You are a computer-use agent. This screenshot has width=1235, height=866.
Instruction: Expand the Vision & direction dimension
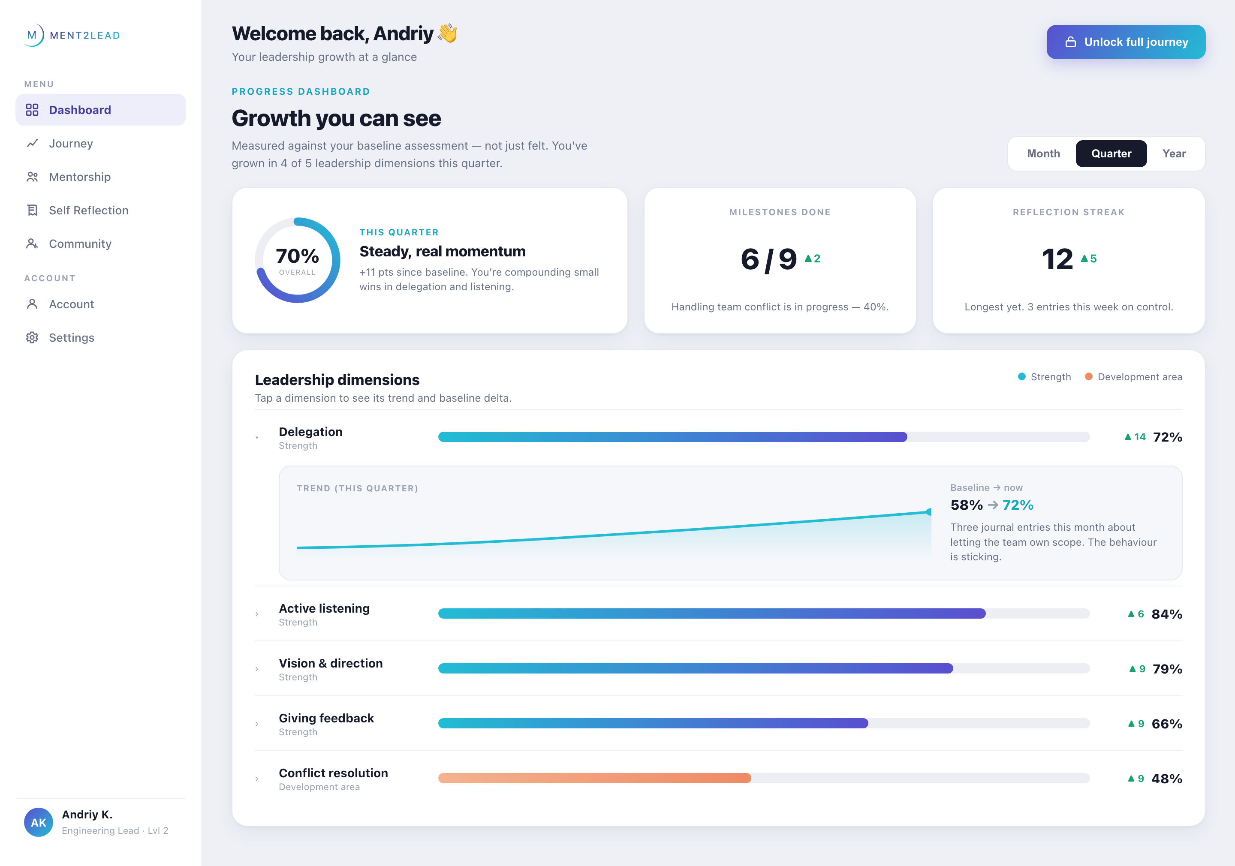[x=257, y=669]
